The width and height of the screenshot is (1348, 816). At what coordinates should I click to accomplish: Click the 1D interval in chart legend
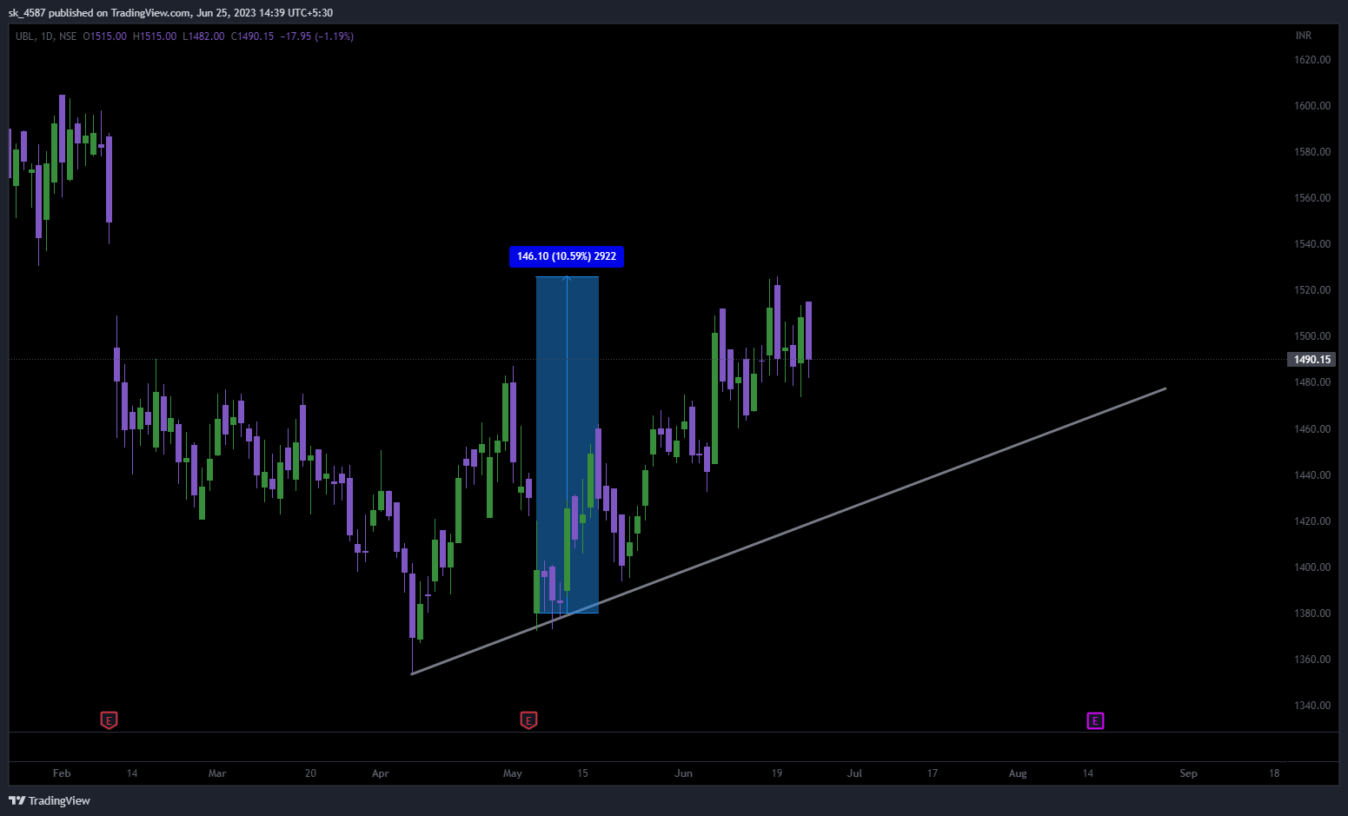tap(47, 36)
